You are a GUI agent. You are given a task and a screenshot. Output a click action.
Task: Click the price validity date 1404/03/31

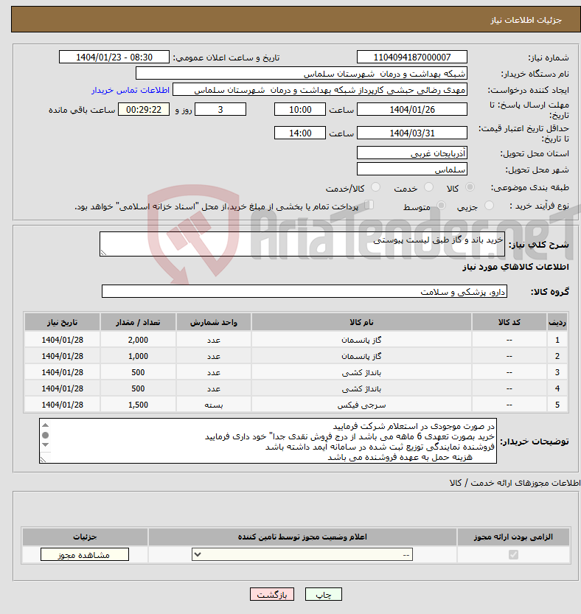click(x=411, y=133)
